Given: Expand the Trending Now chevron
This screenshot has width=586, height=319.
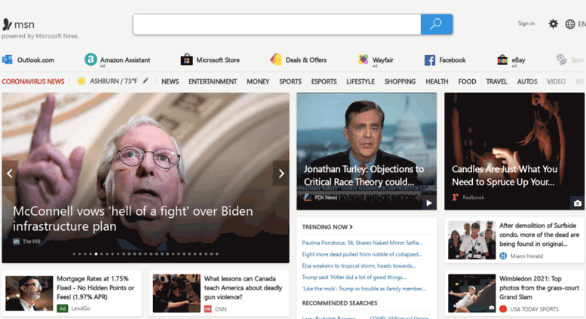Looking at the screenshot, I should (x=351, y=227).
